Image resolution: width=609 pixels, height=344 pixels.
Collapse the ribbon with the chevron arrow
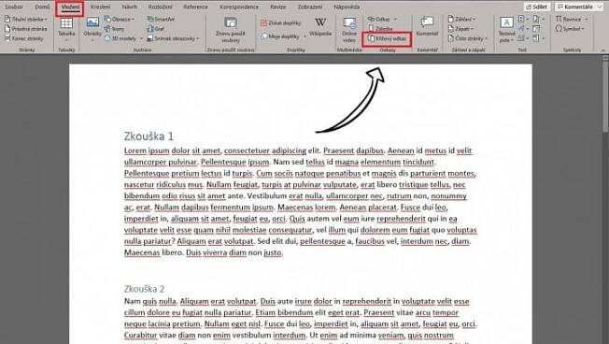point(602,50)
